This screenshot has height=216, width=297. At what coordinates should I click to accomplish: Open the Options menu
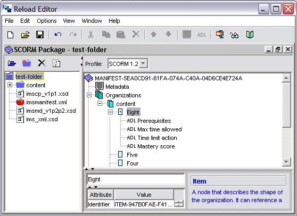tap(47, 21)
